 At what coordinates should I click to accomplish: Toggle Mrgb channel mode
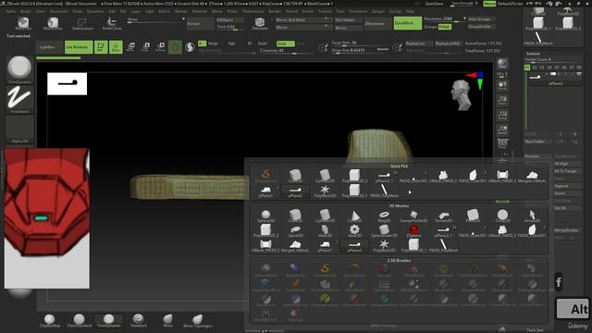[x=213, y=43]
